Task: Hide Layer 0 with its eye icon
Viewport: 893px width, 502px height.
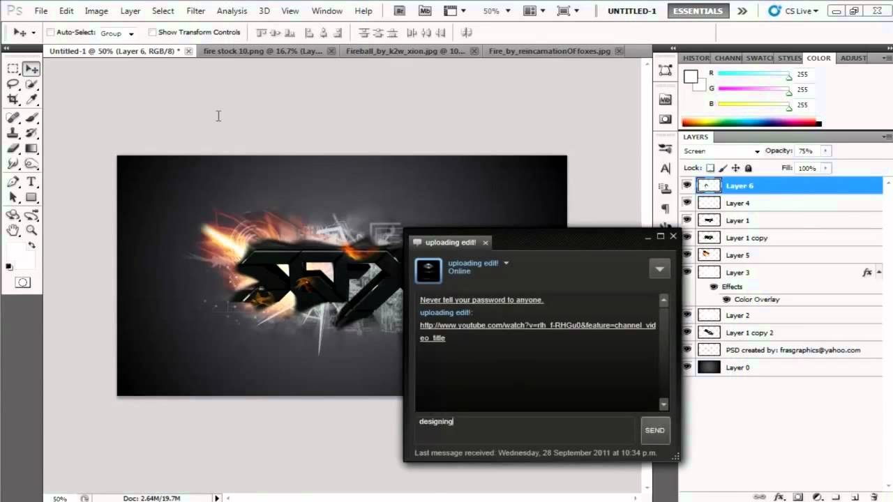Action: tap(687, 367)
